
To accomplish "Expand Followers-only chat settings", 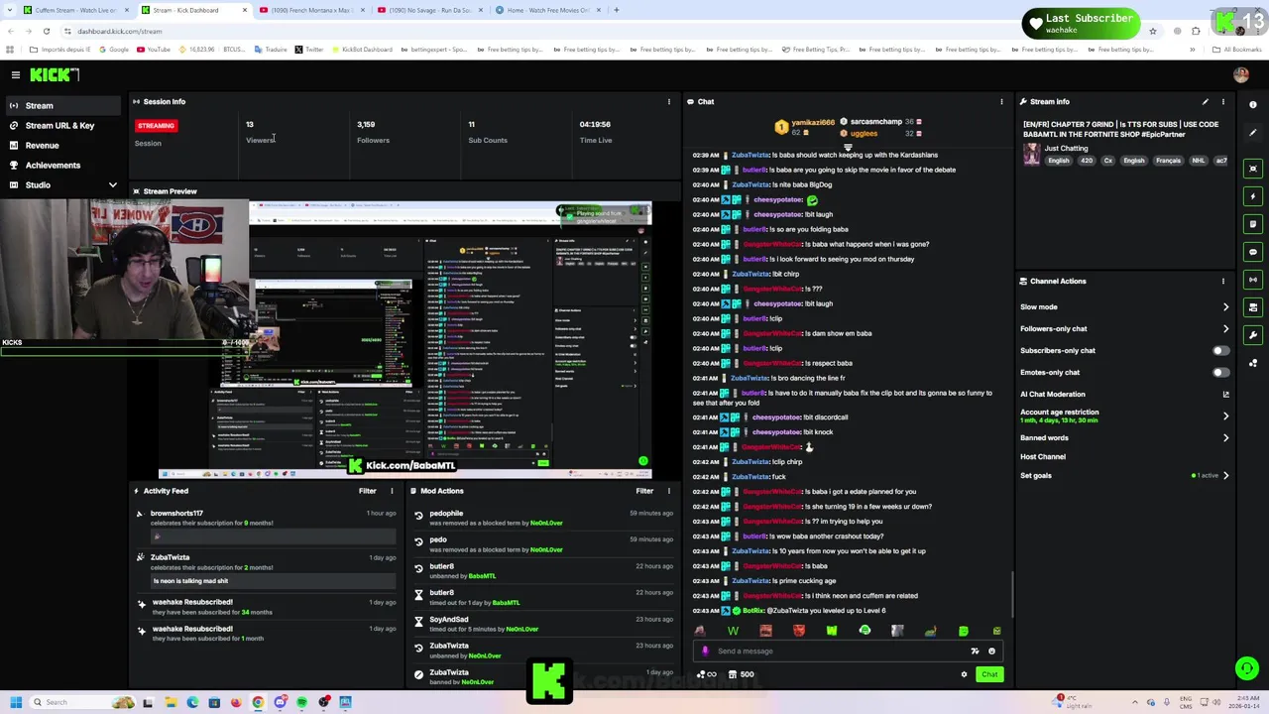I will click(1225, 328).
